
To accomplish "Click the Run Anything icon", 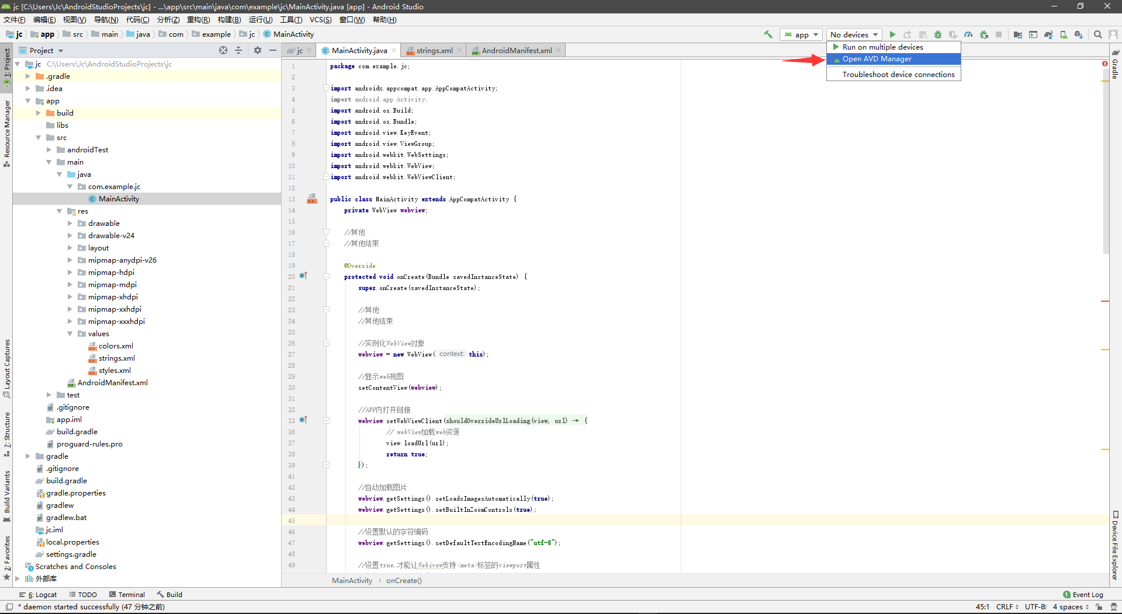I will [1033, 34].
